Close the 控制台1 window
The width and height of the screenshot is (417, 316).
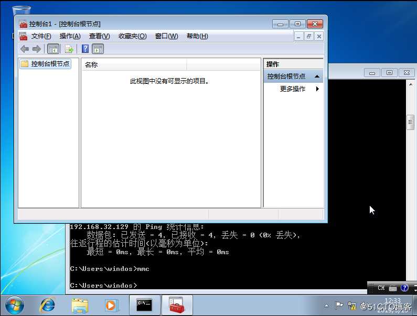click(315, 24)
